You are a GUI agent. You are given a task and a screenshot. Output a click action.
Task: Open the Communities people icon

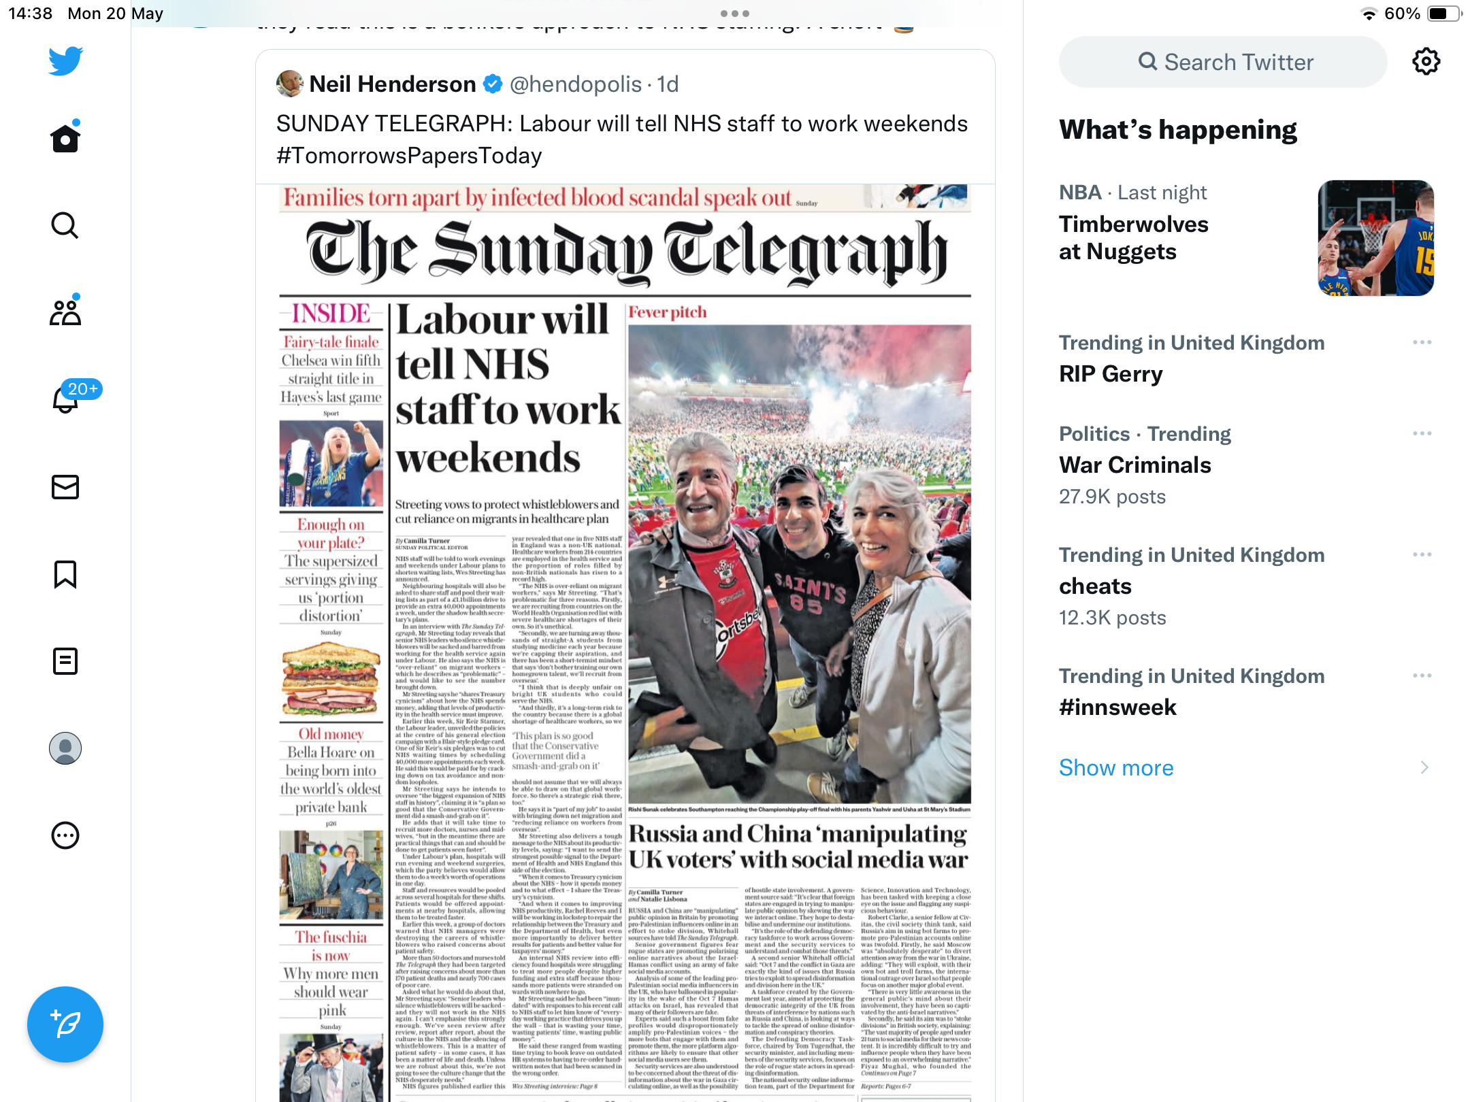pos(65,313)
